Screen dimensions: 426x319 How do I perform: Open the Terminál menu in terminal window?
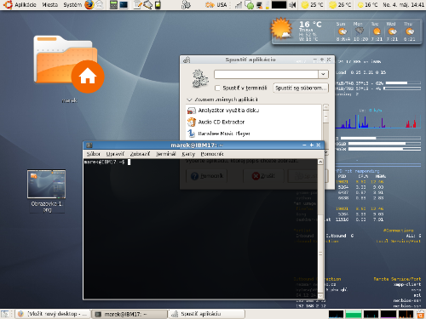[x=166, y=154]
